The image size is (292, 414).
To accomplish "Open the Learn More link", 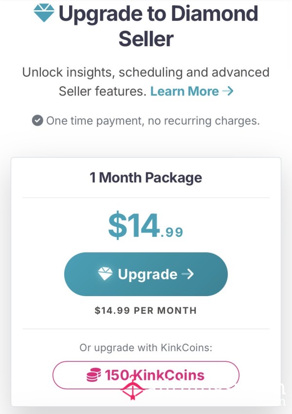I will click(184, 91).
